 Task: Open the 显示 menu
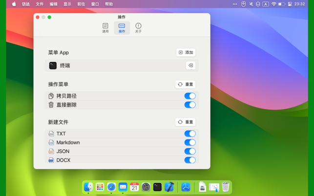point(67,4)
